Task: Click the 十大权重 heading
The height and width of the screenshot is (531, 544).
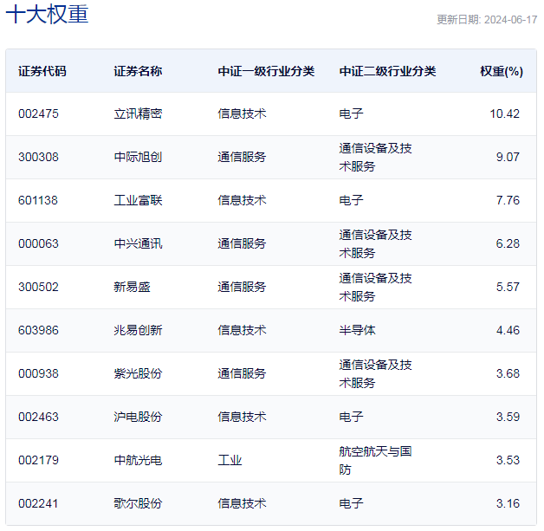Action: pos(47,15)
